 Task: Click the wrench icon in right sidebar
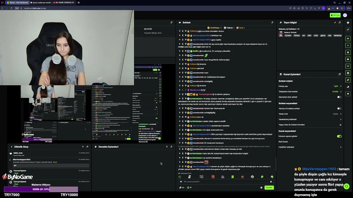(348, 80)
